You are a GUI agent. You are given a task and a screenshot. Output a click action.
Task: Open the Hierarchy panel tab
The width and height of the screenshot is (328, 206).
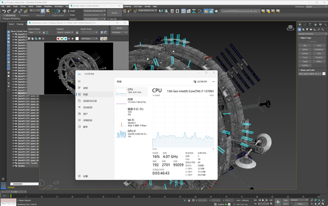[310, 25]
